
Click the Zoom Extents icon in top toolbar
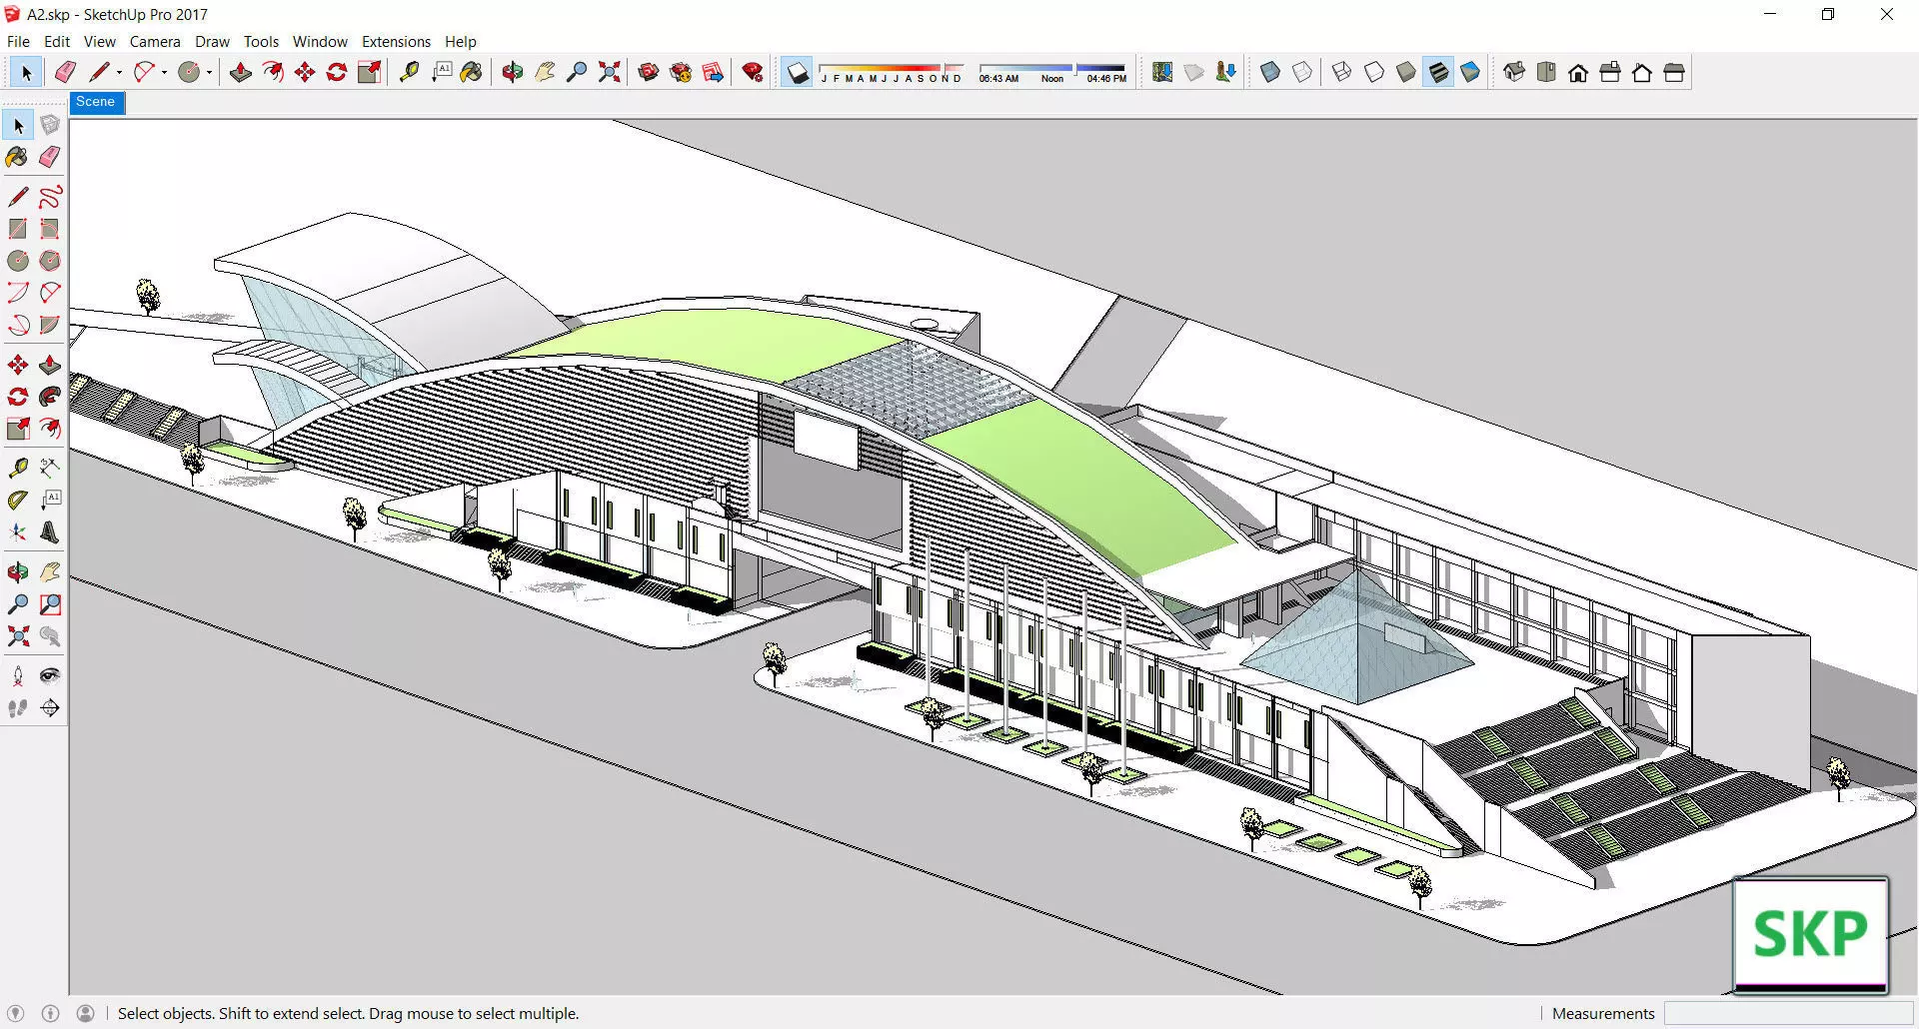point(609,72)
